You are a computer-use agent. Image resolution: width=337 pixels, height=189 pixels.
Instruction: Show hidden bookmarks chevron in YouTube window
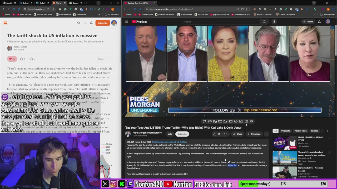314,14
